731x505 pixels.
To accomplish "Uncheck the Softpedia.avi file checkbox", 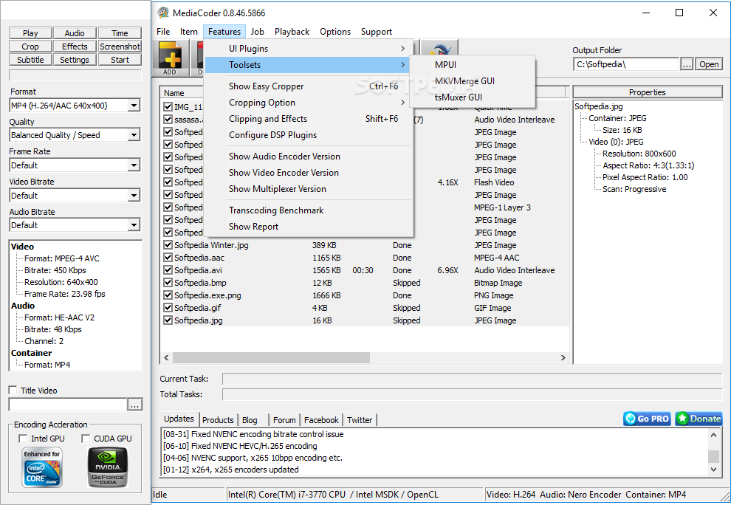I will [x=168, y=270].
